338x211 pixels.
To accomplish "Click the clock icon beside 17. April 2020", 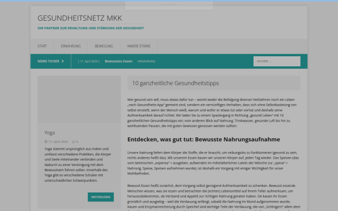I will [x=46, y=142].
